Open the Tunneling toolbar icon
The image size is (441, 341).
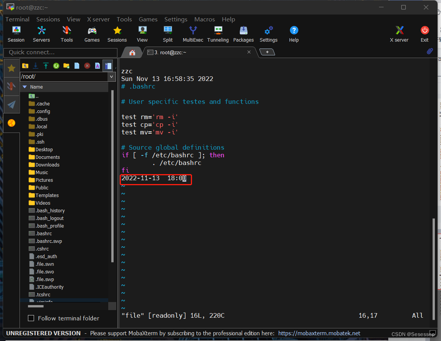click(x=218, y=34)
